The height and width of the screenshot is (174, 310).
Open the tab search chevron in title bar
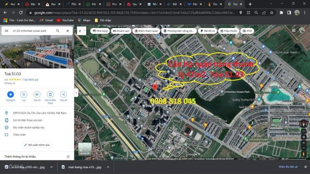pos(271,4)
